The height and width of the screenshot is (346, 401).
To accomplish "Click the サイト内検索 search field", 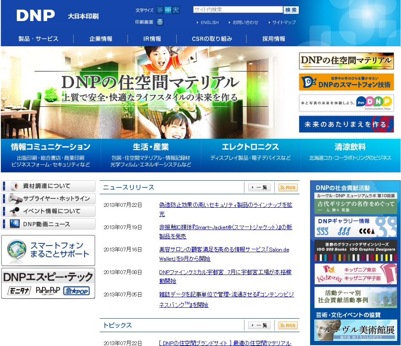I will pos(238,10).
